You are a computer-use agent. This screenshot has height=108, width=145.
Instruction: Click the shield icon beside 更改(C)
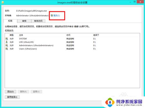(52, 15)
